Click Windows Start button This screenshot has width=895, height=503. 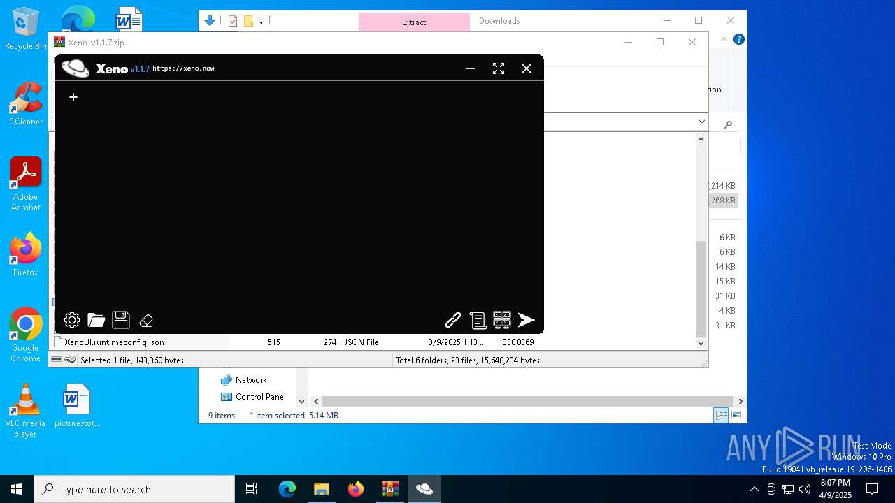(x=17, y=489)
